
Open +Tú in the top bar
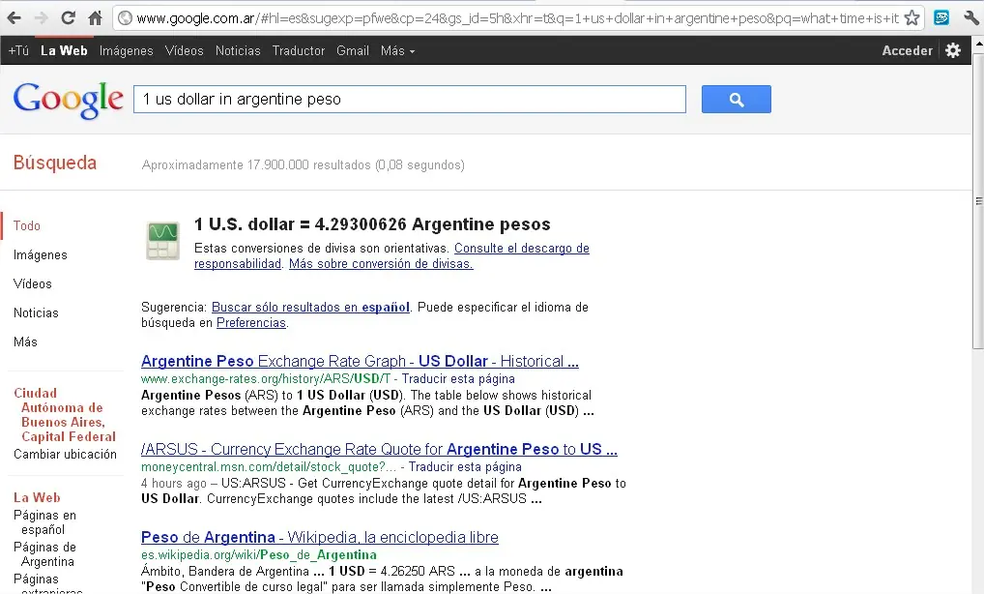(18, 51)
